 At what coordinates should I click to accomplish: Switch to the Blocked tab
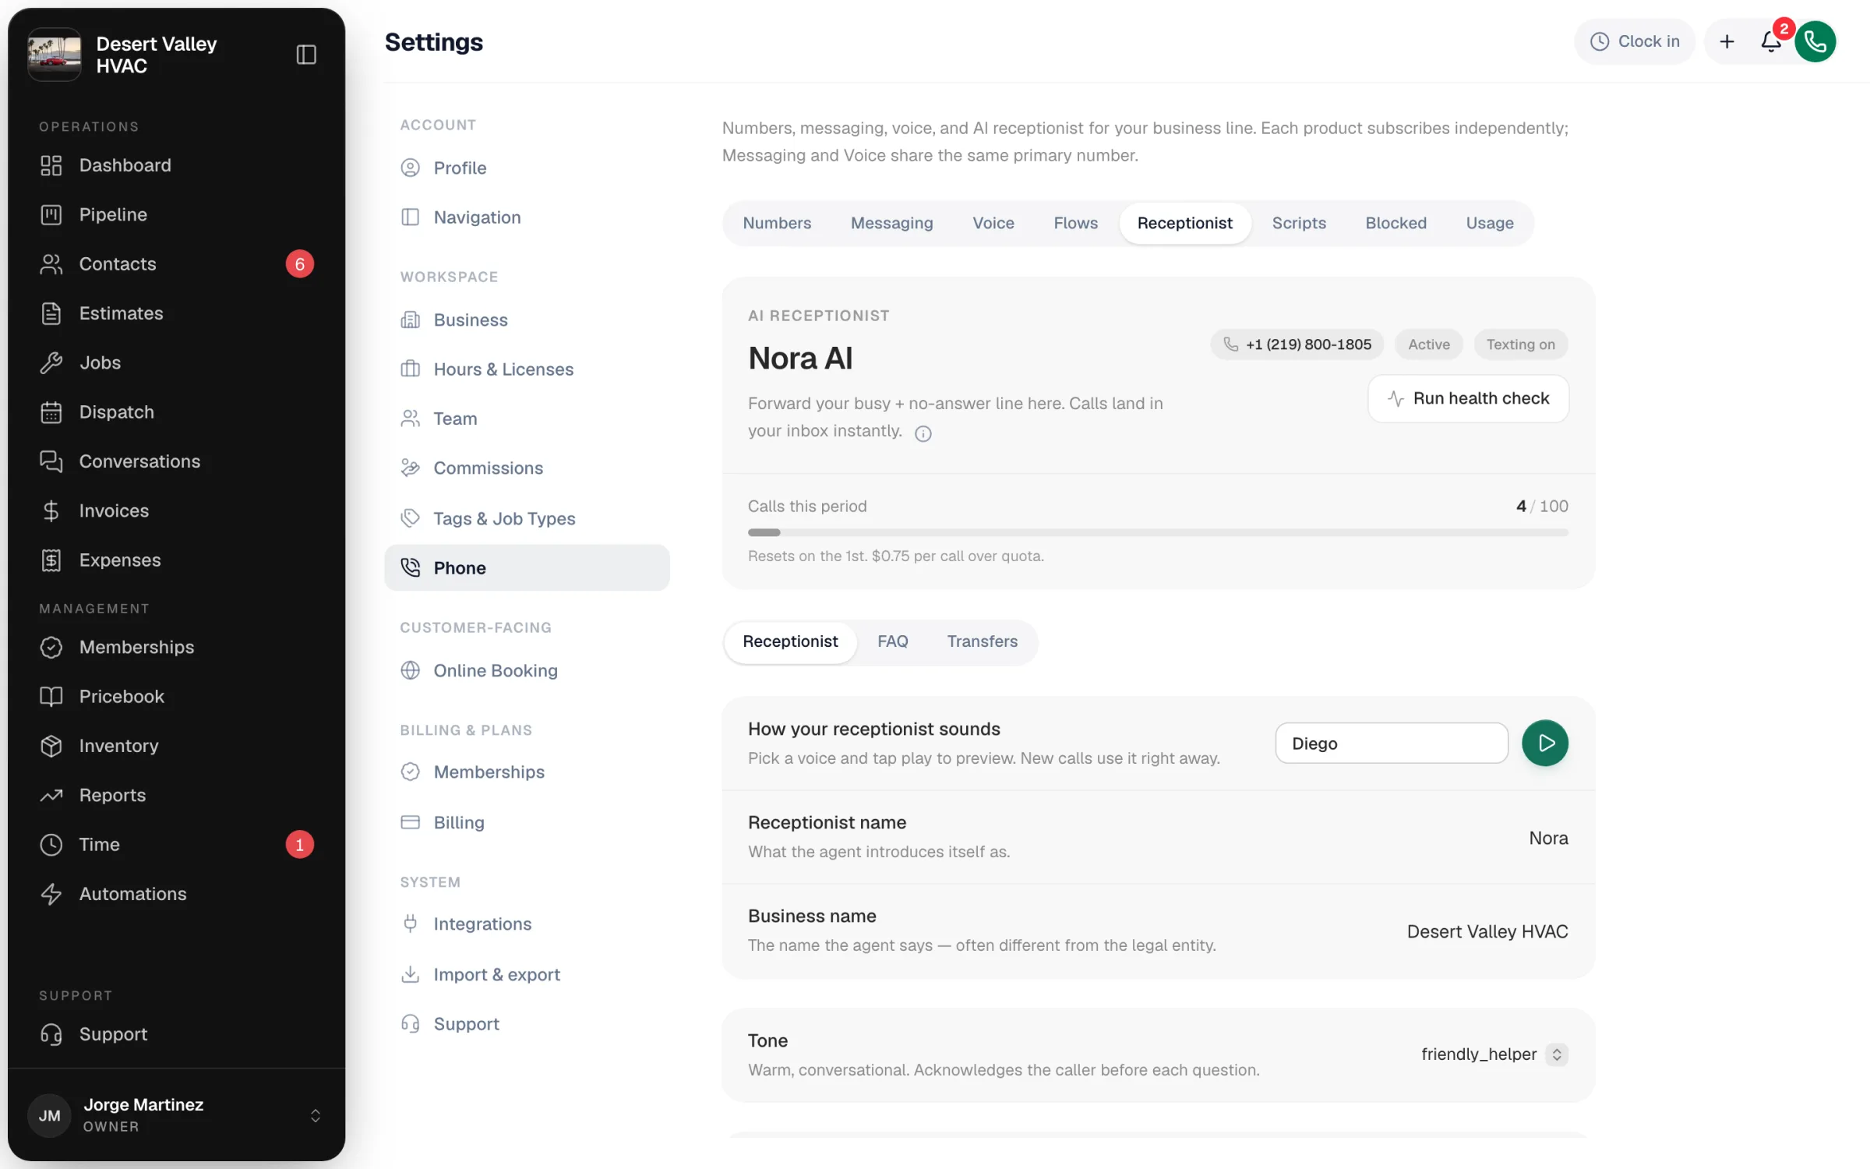click(x=1395, y=223)
